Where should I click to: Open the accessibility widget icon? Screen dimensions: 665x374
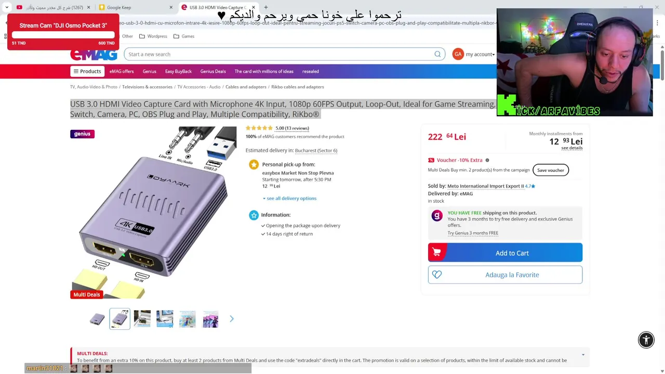point(646,340)
